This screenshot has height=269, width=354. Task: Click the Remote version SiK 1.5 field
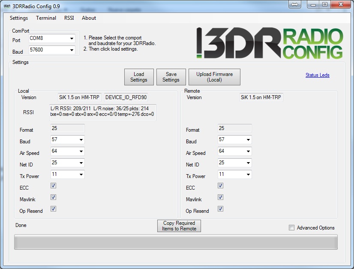click(261, 97)
